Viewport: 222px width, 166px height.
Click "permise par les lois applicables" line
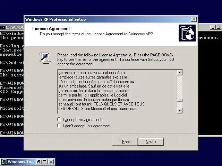point(93,95)
